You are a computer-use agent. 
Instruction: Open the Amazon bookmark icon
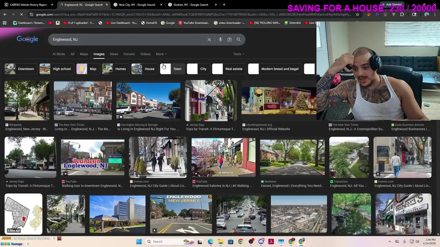pos(57,23)
